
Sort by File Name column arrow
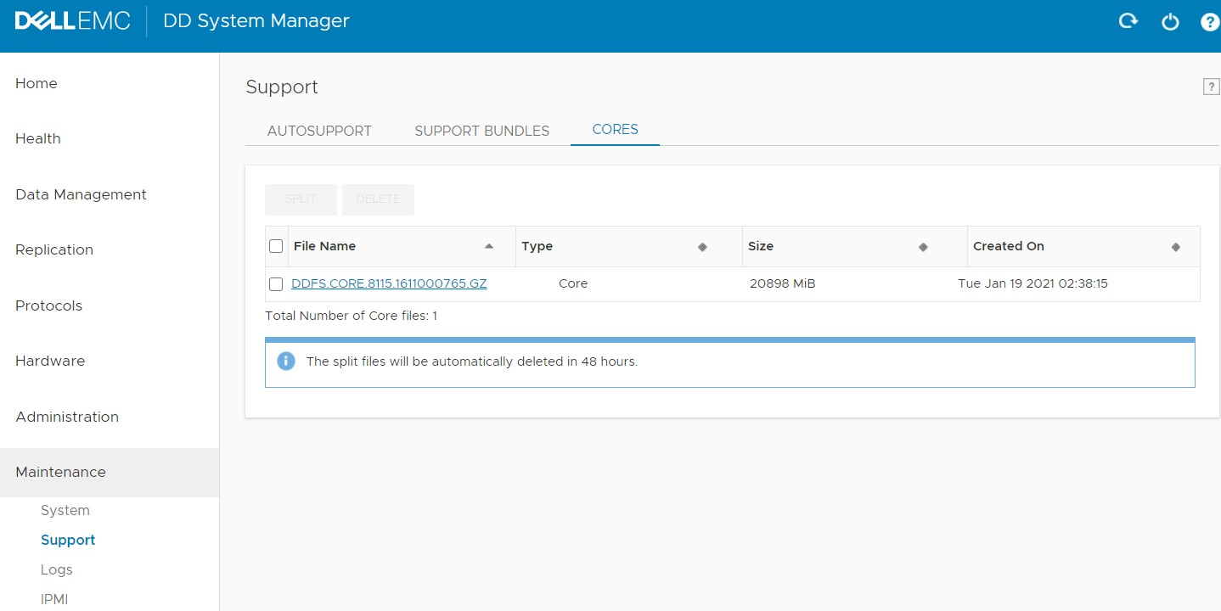coord(488,246)
